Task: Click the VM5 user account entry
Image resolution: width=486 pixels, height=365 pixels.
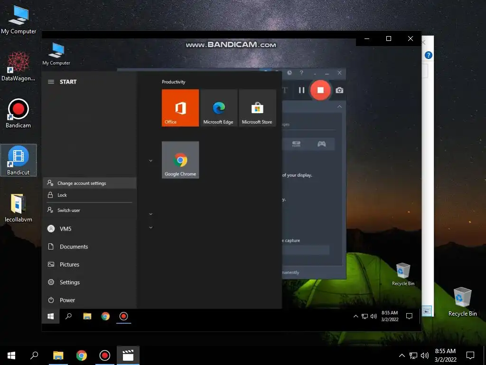Action: [x=90, y=229]
